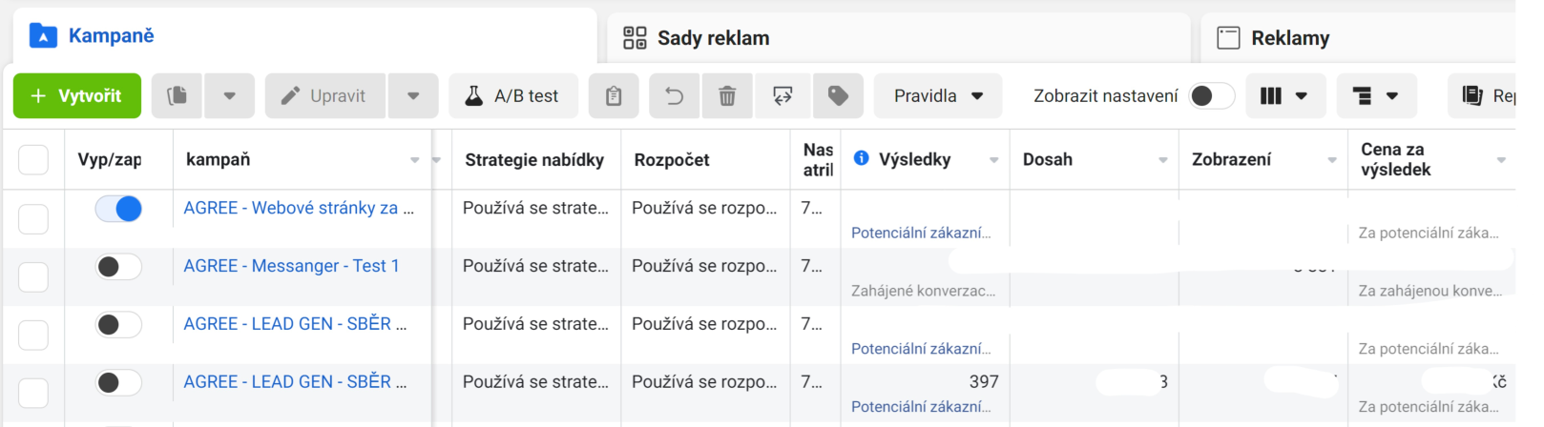Image resolution: width=1544 pixels, height=427 pixels.
Task: Switch to Sady reklam tab
Action: [x=898, y=38]
